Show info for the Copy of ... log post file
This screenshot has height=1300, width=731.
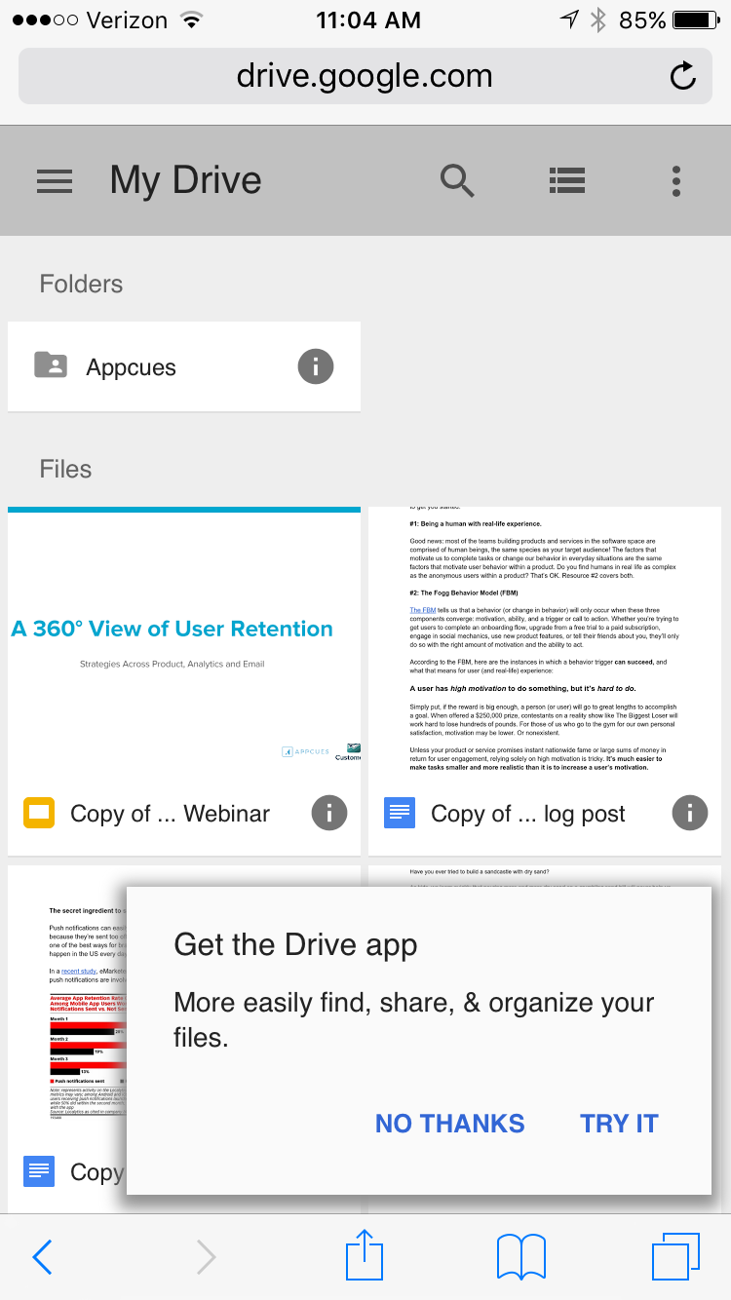pyautogui.click(x=690, y=813)
